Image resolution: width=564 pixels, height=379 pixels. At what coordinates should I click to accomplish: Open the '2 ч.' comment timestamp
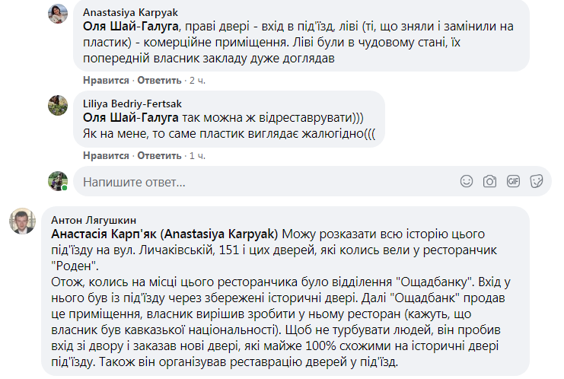(x=197, y=80)
